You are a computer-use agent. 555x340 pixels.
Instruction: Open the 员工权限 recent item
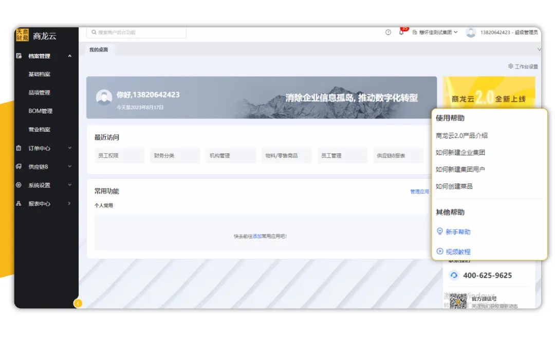click(x=119, y=155)
